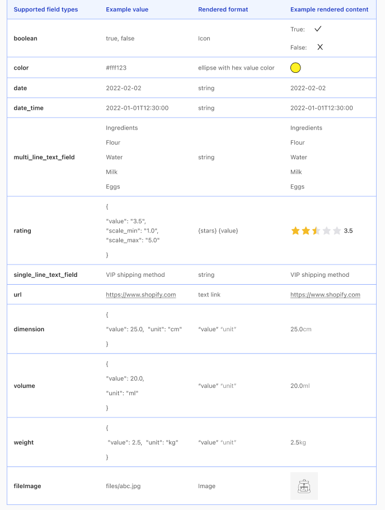Screen dimensions: 385x510
Task: Click the jar image thumbnail in fileImage row
Action: (x=304, y=486)
